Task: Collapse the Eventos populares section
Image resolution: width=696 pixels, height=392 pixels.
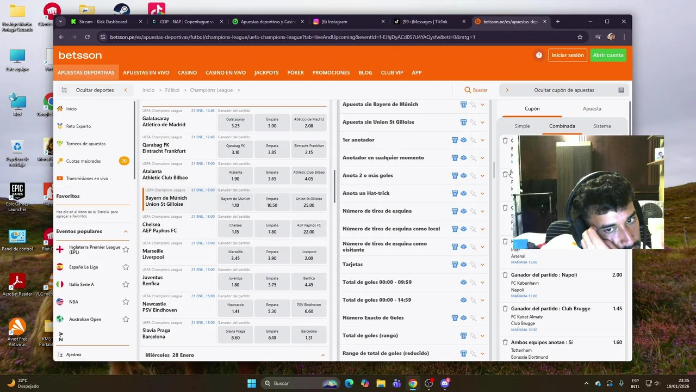Action: tap(126, 231)
